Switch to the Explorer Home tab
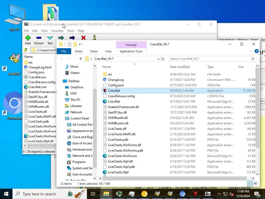 pos(79,51)
